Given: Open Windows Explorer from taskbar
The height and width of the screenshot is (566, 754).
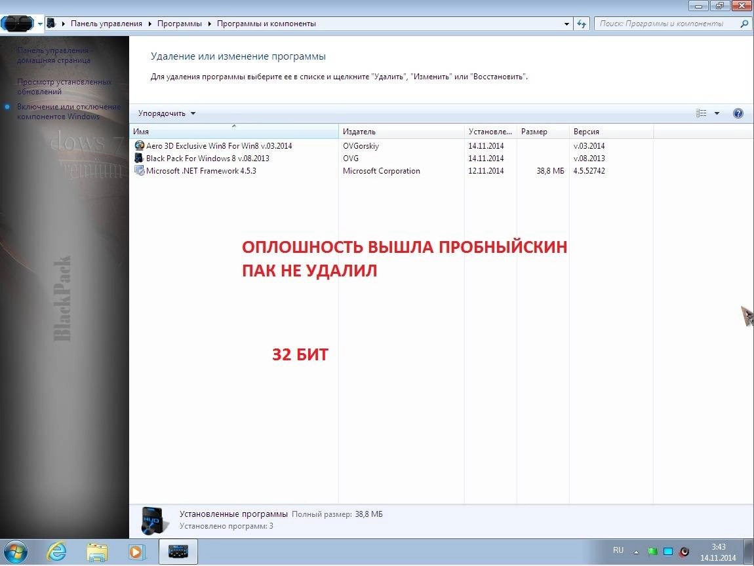Looking at the screenshot, I should [x=97, y=552].
